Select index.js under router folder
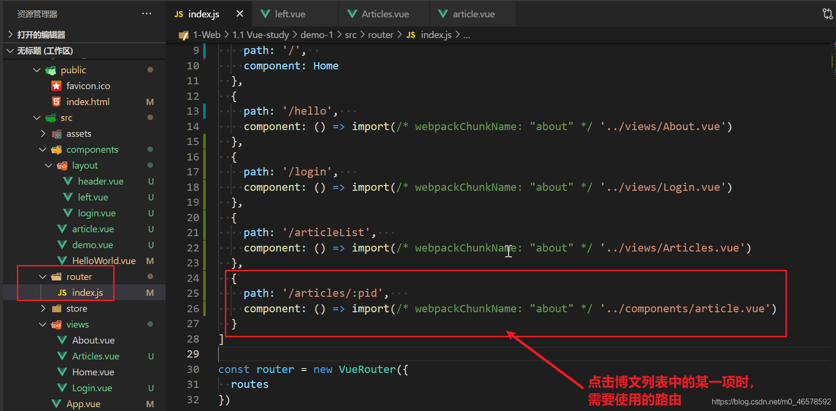The image size is (836, 411). point(88,293)
